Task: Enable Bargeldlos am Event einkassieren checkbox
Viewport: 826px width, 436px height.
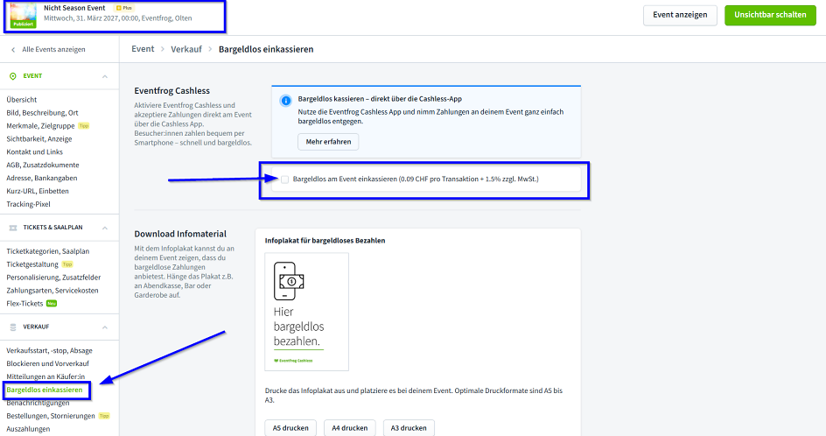Action: [x=285, y=179]
